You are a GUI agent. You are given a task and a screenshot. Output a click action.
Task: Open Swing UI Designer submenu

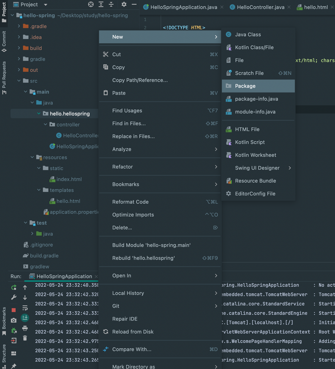pyautogui.click(x=258, y=168)
